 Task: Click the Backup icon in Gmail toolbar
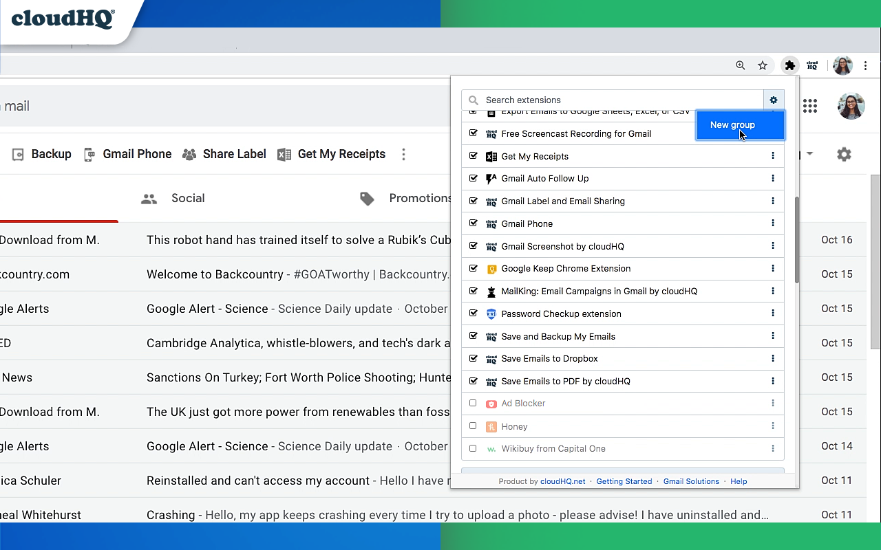tap(17, 154)
